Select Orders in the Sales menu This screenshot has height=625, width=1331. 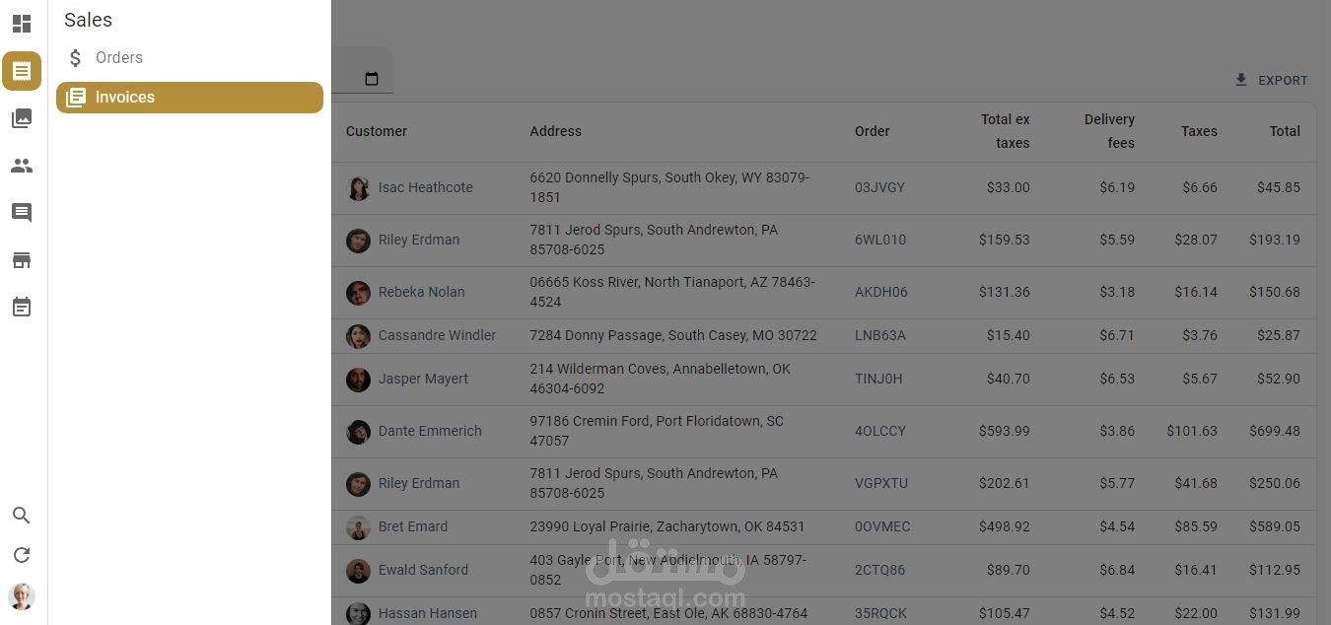click(x=118, y=58)
